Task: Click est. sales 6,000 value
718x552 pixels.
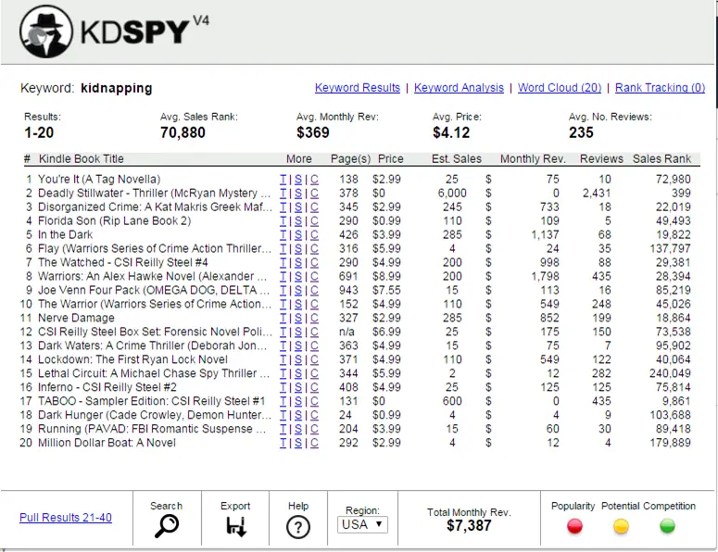Action: coord(452,194)
